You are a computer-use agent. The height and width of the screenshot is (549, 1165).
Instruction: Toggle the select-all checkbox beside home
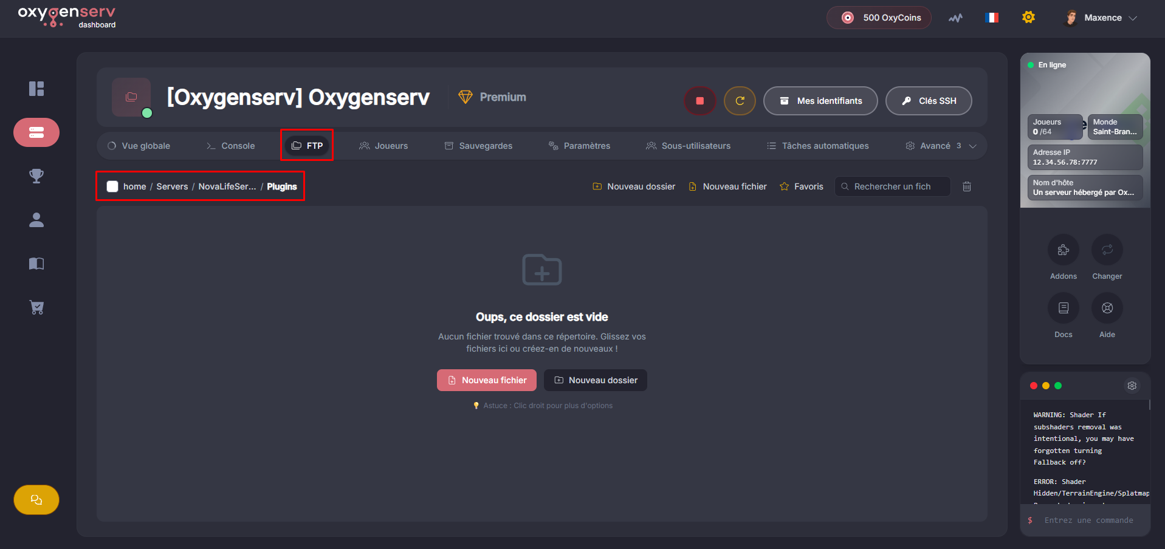click(x=112, y=186)
